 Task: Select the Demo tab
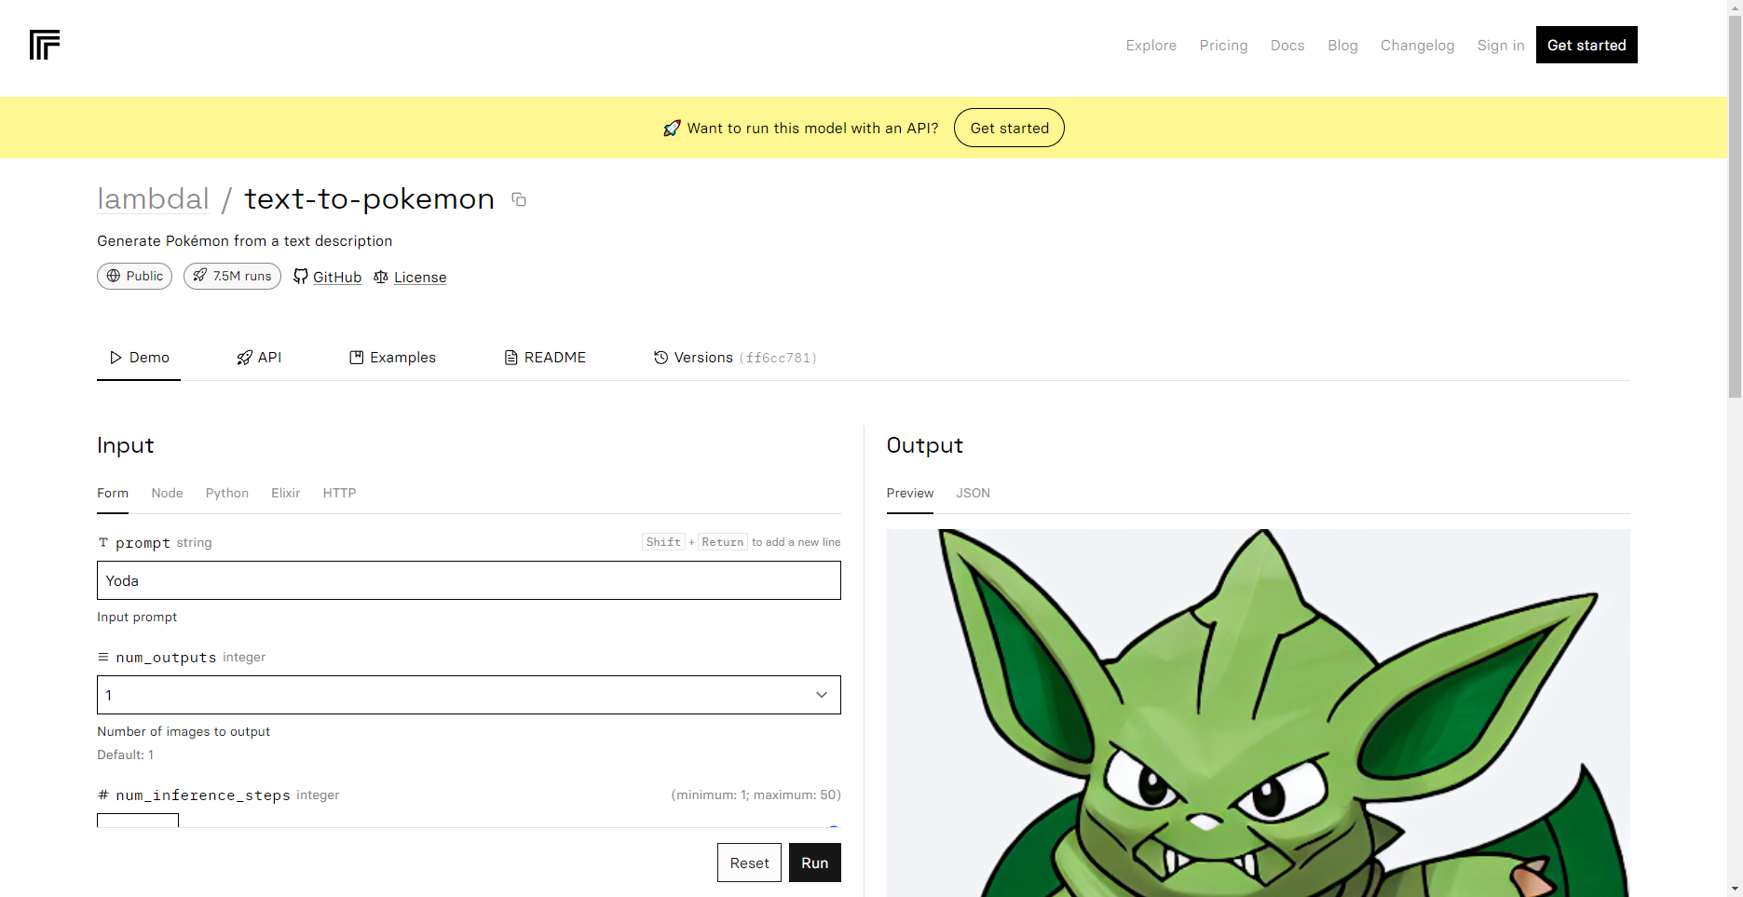click(x=139, y=358)
